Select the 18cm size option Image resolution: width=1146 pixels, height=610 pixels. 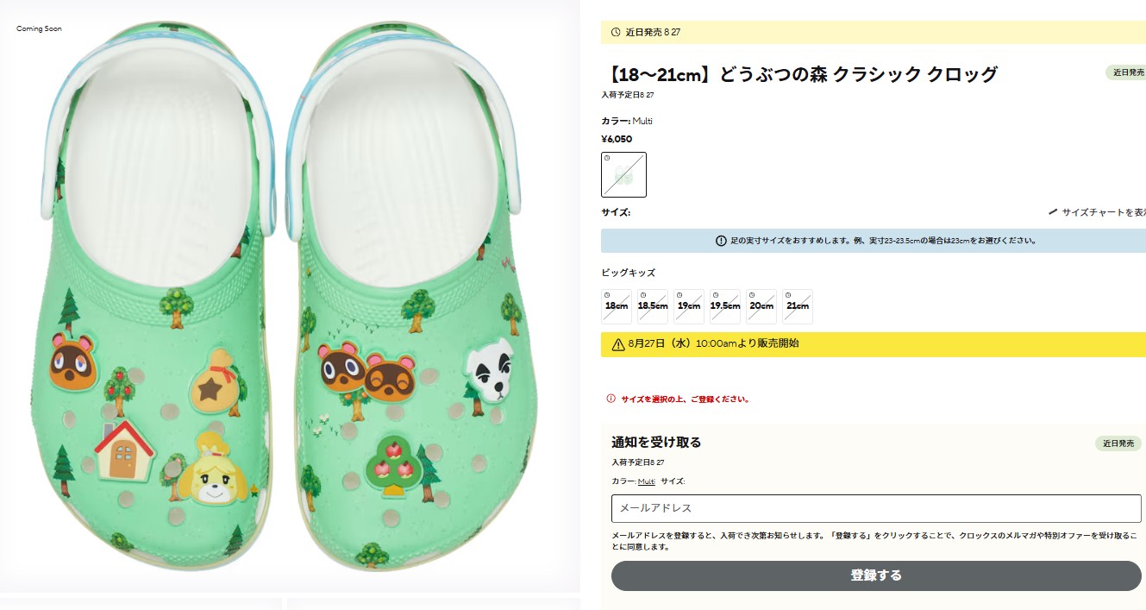point(616,305)
